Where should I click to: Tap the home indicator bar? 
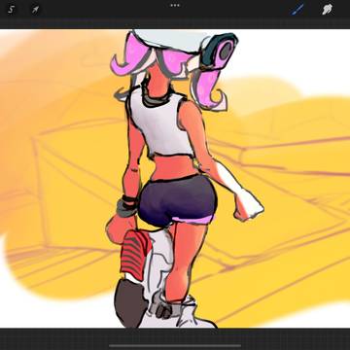175,345
